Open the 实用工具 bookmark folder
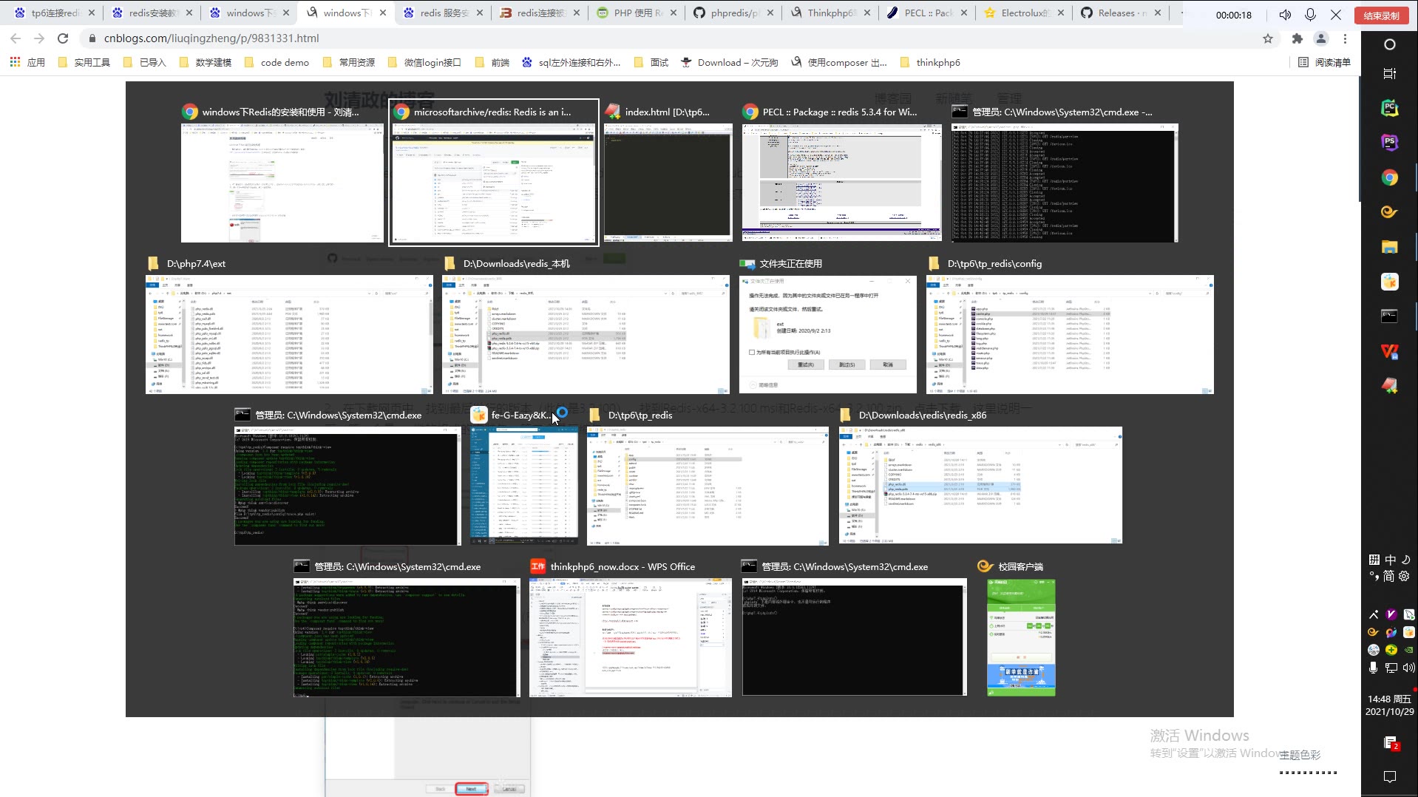This screenshot has height=797, width=1418. [84, 62]
